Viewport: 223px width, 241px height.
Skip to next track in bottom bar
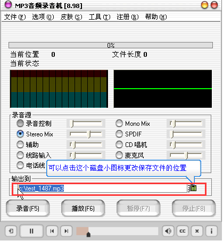point(67,231)
